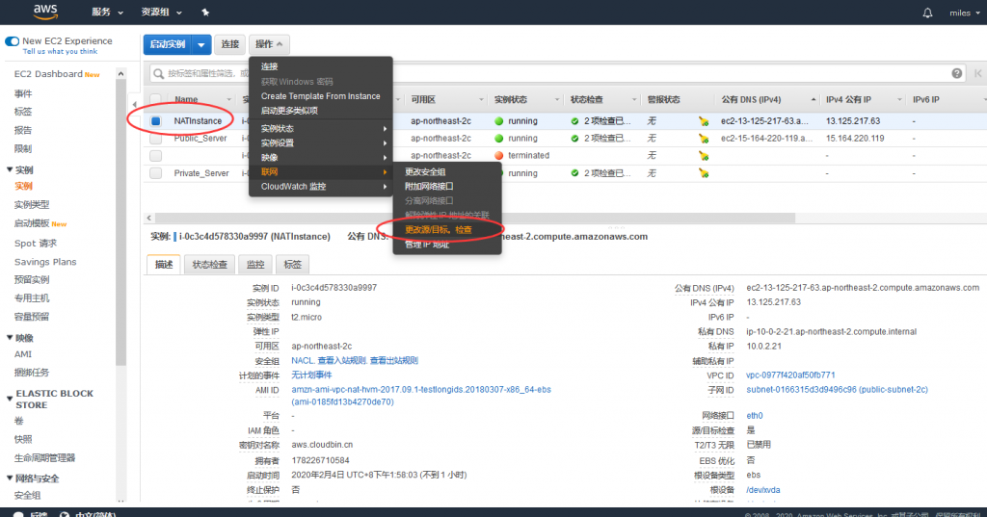Switch to the 状态检查 tab
Screen dimensions: 987x517
pos(209,265)
